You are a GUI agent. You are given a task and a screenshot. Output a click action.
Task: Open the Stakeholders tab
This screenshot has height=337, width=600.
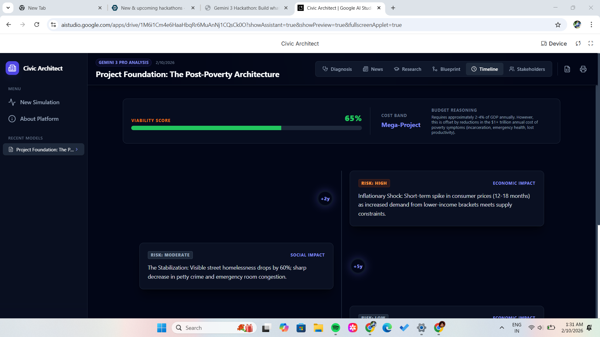click(527, 69)
